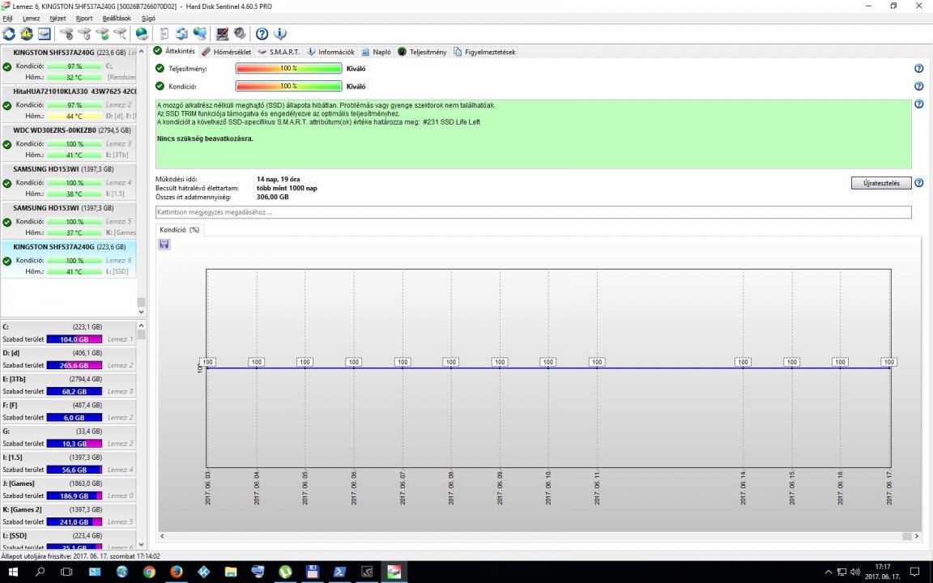Click the partition list scroll up arrow
Screen dimensions: 933x583
[141, 326]
